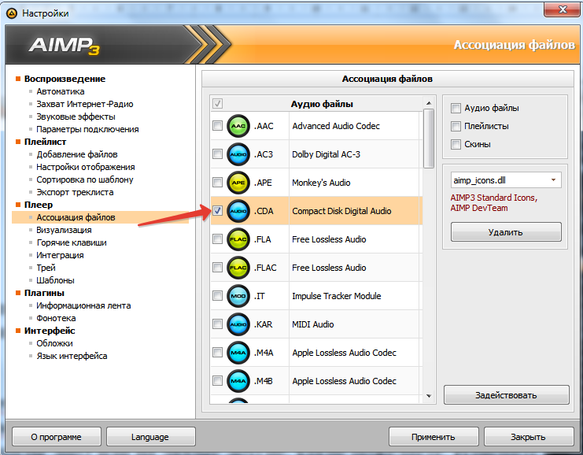
Task: Click the Удалить button
Action: point(506,232)
